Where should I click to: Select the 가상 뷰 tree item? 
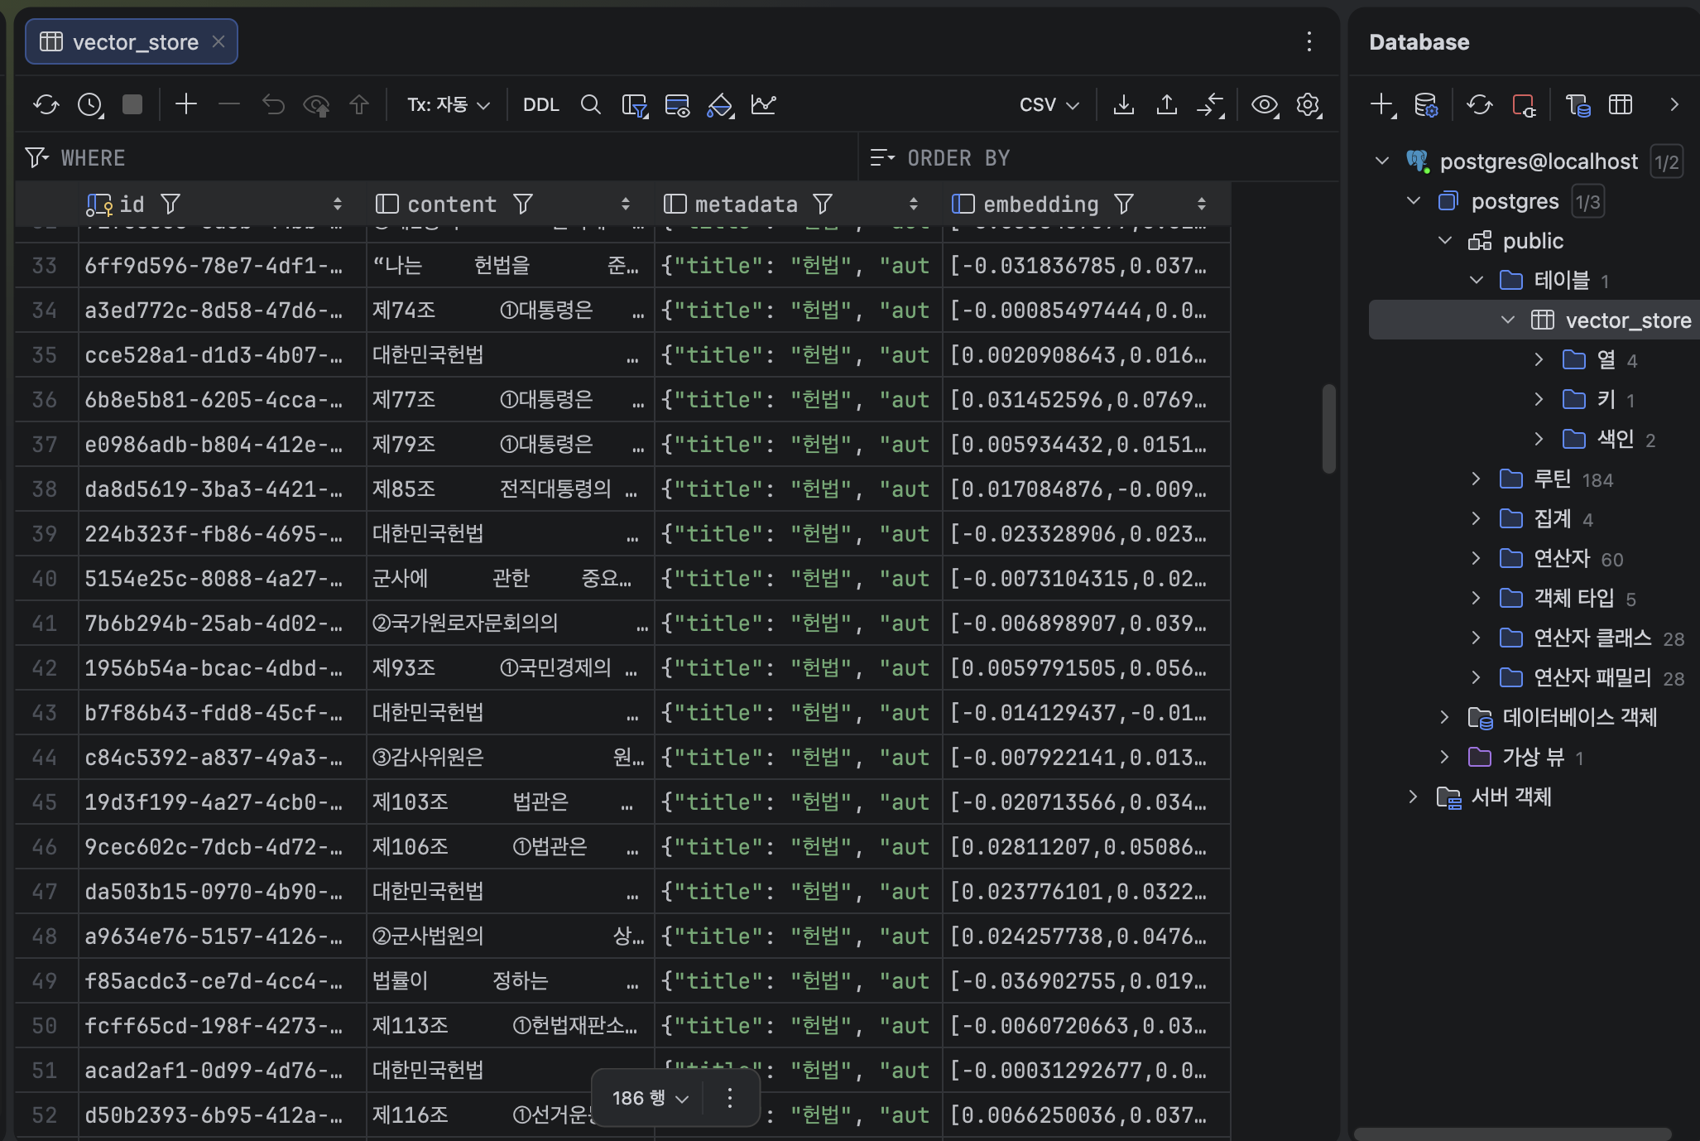coord(1533,757)
